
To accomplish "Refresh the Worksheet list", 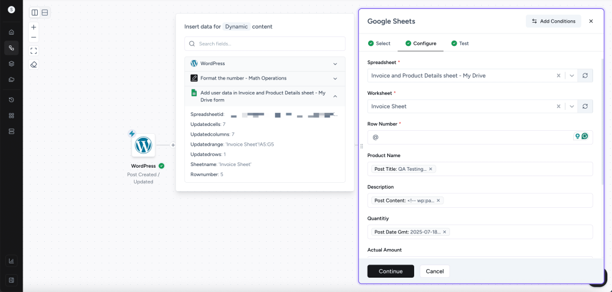I will tap(585, 106).
